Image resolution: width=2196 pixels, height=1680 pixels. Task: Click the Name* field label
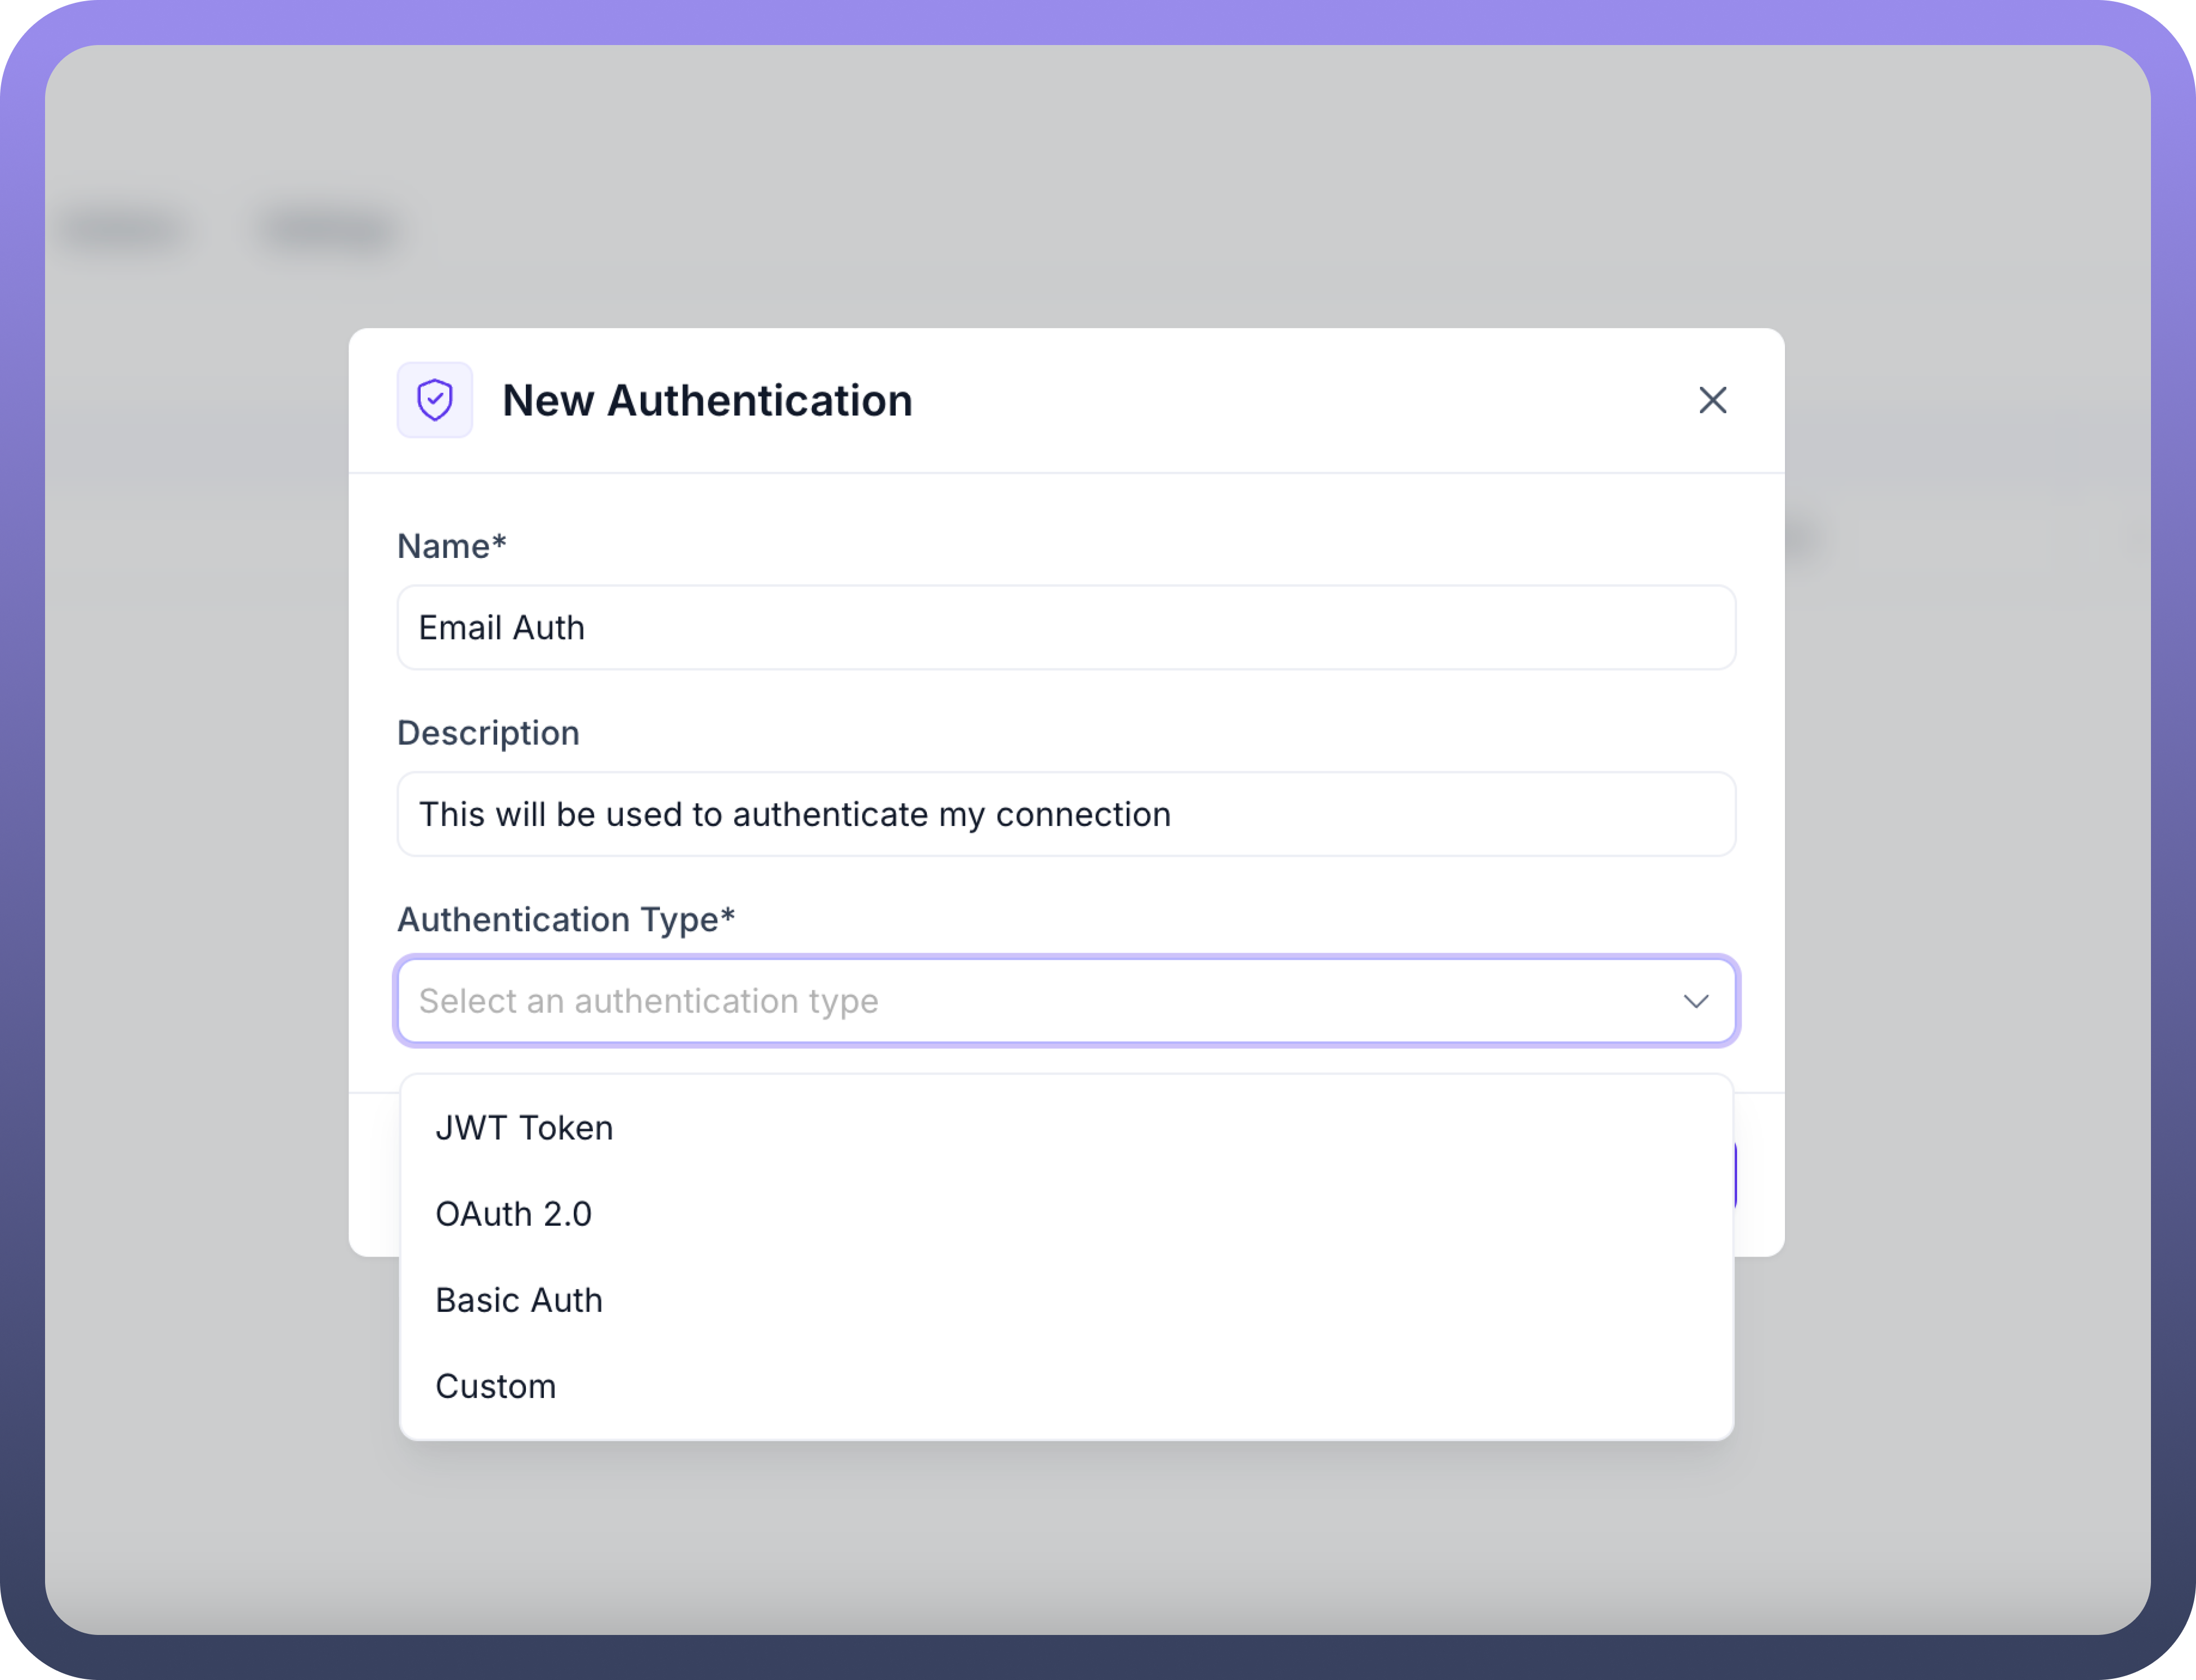[x=452, y=546]
